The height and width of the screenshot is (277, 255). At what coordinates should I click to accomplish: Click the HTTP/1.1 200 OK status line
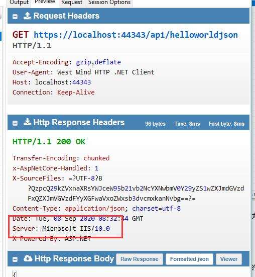pyautogui.click(x=49, y=142)
